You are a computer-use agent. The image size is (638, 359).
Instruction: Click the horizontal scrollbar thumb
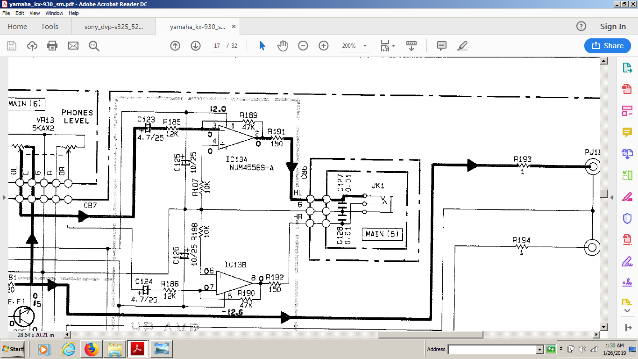coord(431,334)
